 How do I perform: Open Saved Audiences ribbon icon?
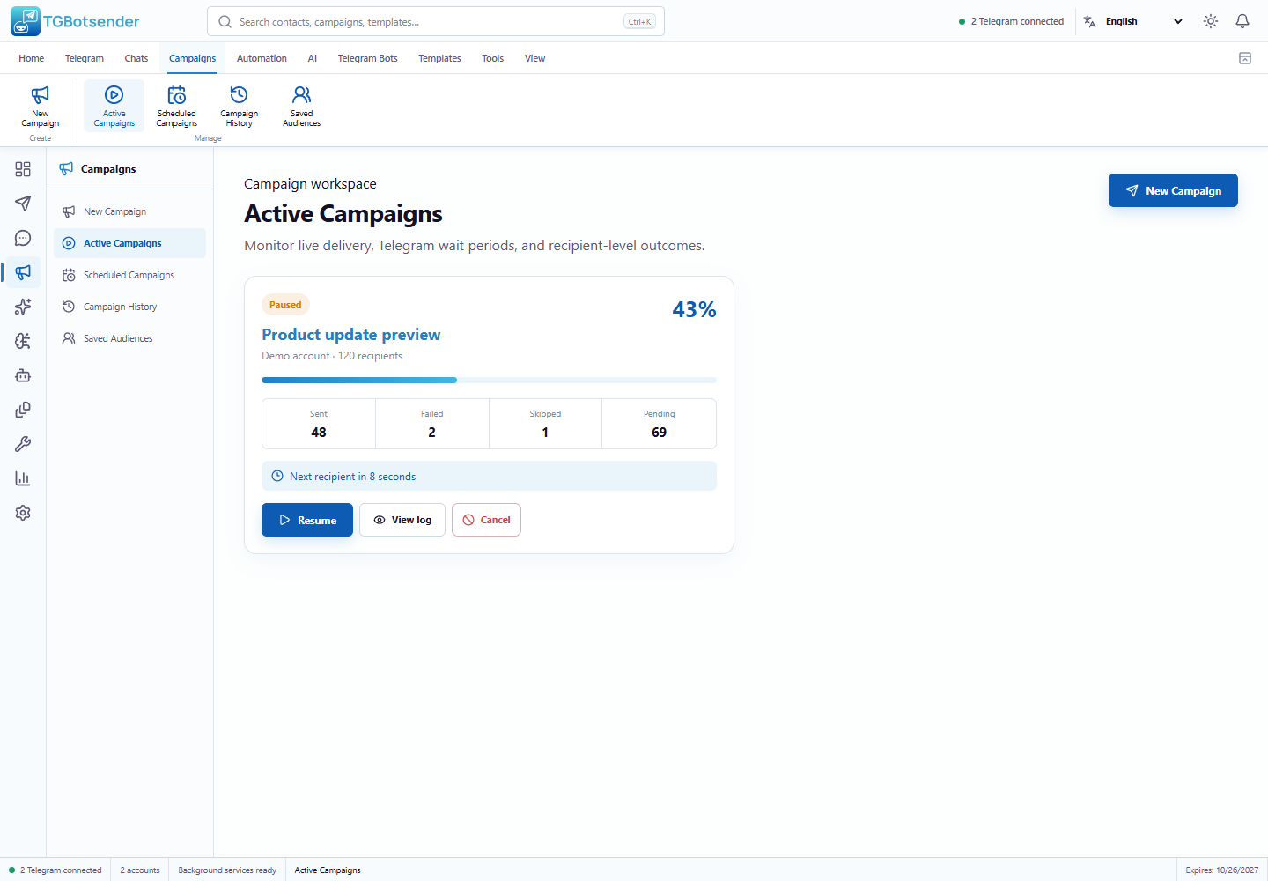[301, 106]
